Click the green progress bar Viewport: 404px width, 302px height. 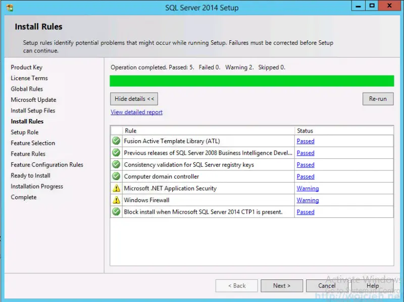click(x=251, y=81)
